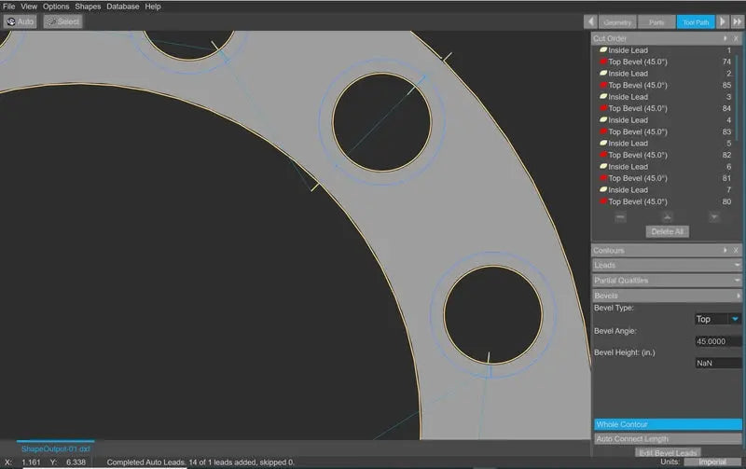Click move-down arrow under cut order list
746x469 pixels.
(713, 217)
